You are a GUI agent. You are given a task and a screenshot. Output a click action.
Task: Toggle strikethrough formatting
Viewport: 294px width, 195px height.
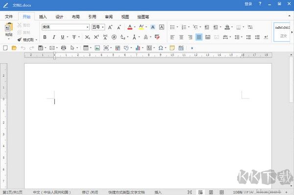(74, 37)
